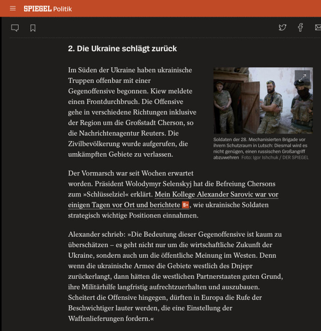Viewport: 321px width, 331px height.
Task: Click the paragraph starting "Im Süden der Ukraine"
Action: click(x=132, y=112)
